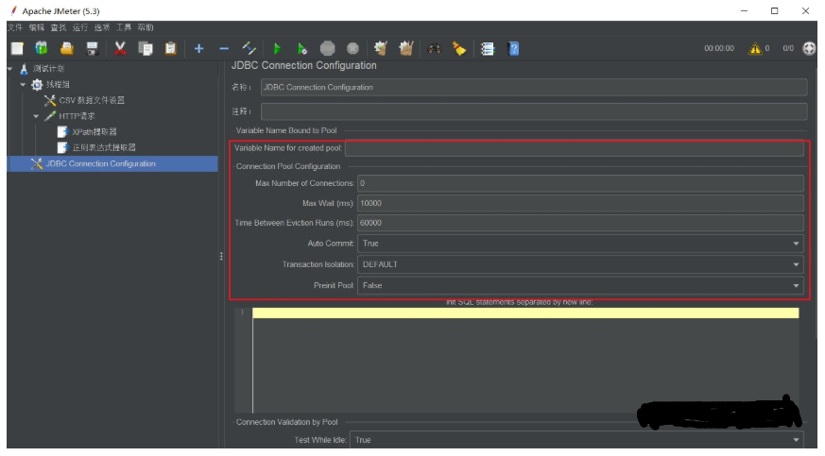The width and height of the screenshot is (825, 456).
Task: Click the Init SQL statements editor area
Action: click(525, 361)
